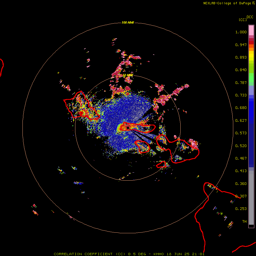Click the 0.680 legend value

click(x=241, y=108)
